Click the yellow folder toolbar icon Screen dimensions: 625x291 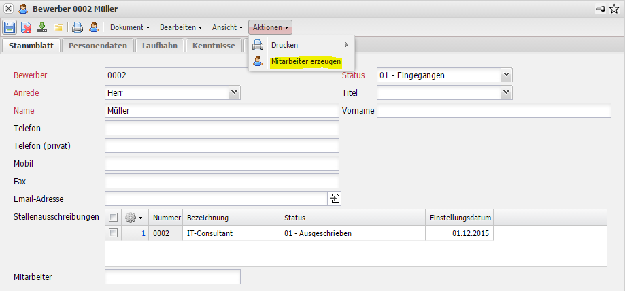click(x=58, y=28)
